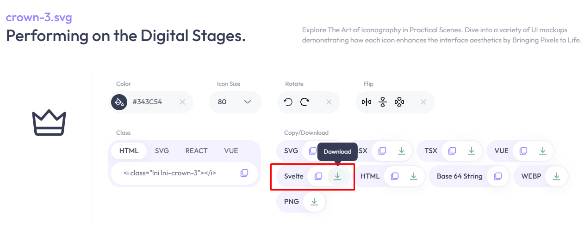Viewport: 584px width, 227px height.
Task: Reset the rotate setting
Action: (329, 102)
